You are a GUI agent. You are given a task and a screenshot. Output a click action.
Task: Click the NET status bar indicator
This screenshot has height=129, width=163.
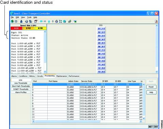[150, 127]
